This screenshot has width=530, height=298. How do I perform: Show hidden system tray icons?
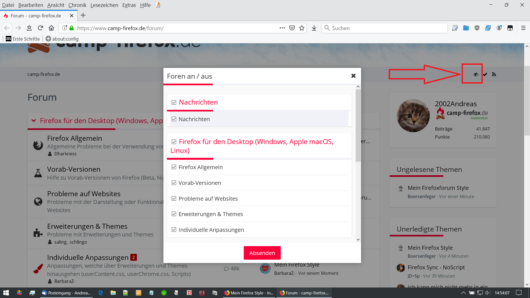[463, 293]
